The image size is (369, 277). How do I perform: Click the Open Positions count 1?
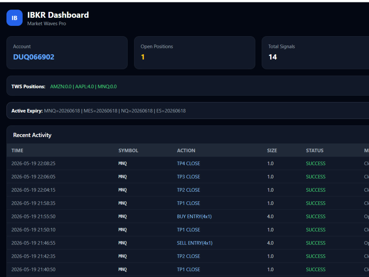point(142,57)
